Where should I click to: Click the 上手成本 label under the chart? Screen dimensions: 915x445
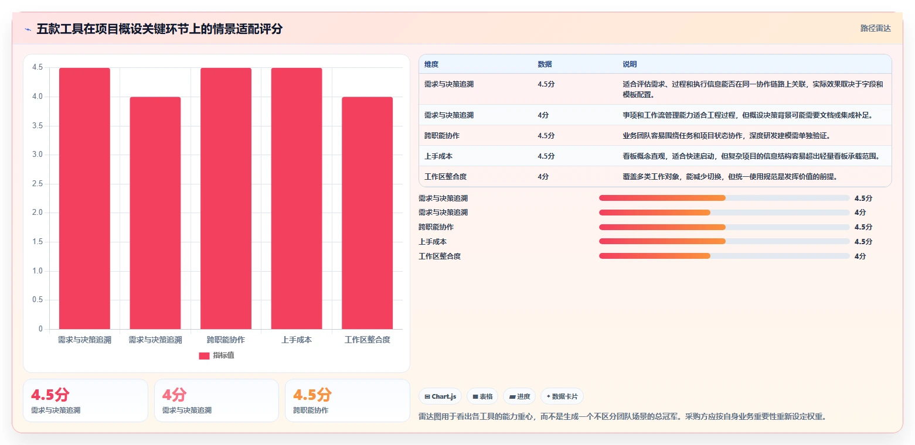tap(297, 340)
